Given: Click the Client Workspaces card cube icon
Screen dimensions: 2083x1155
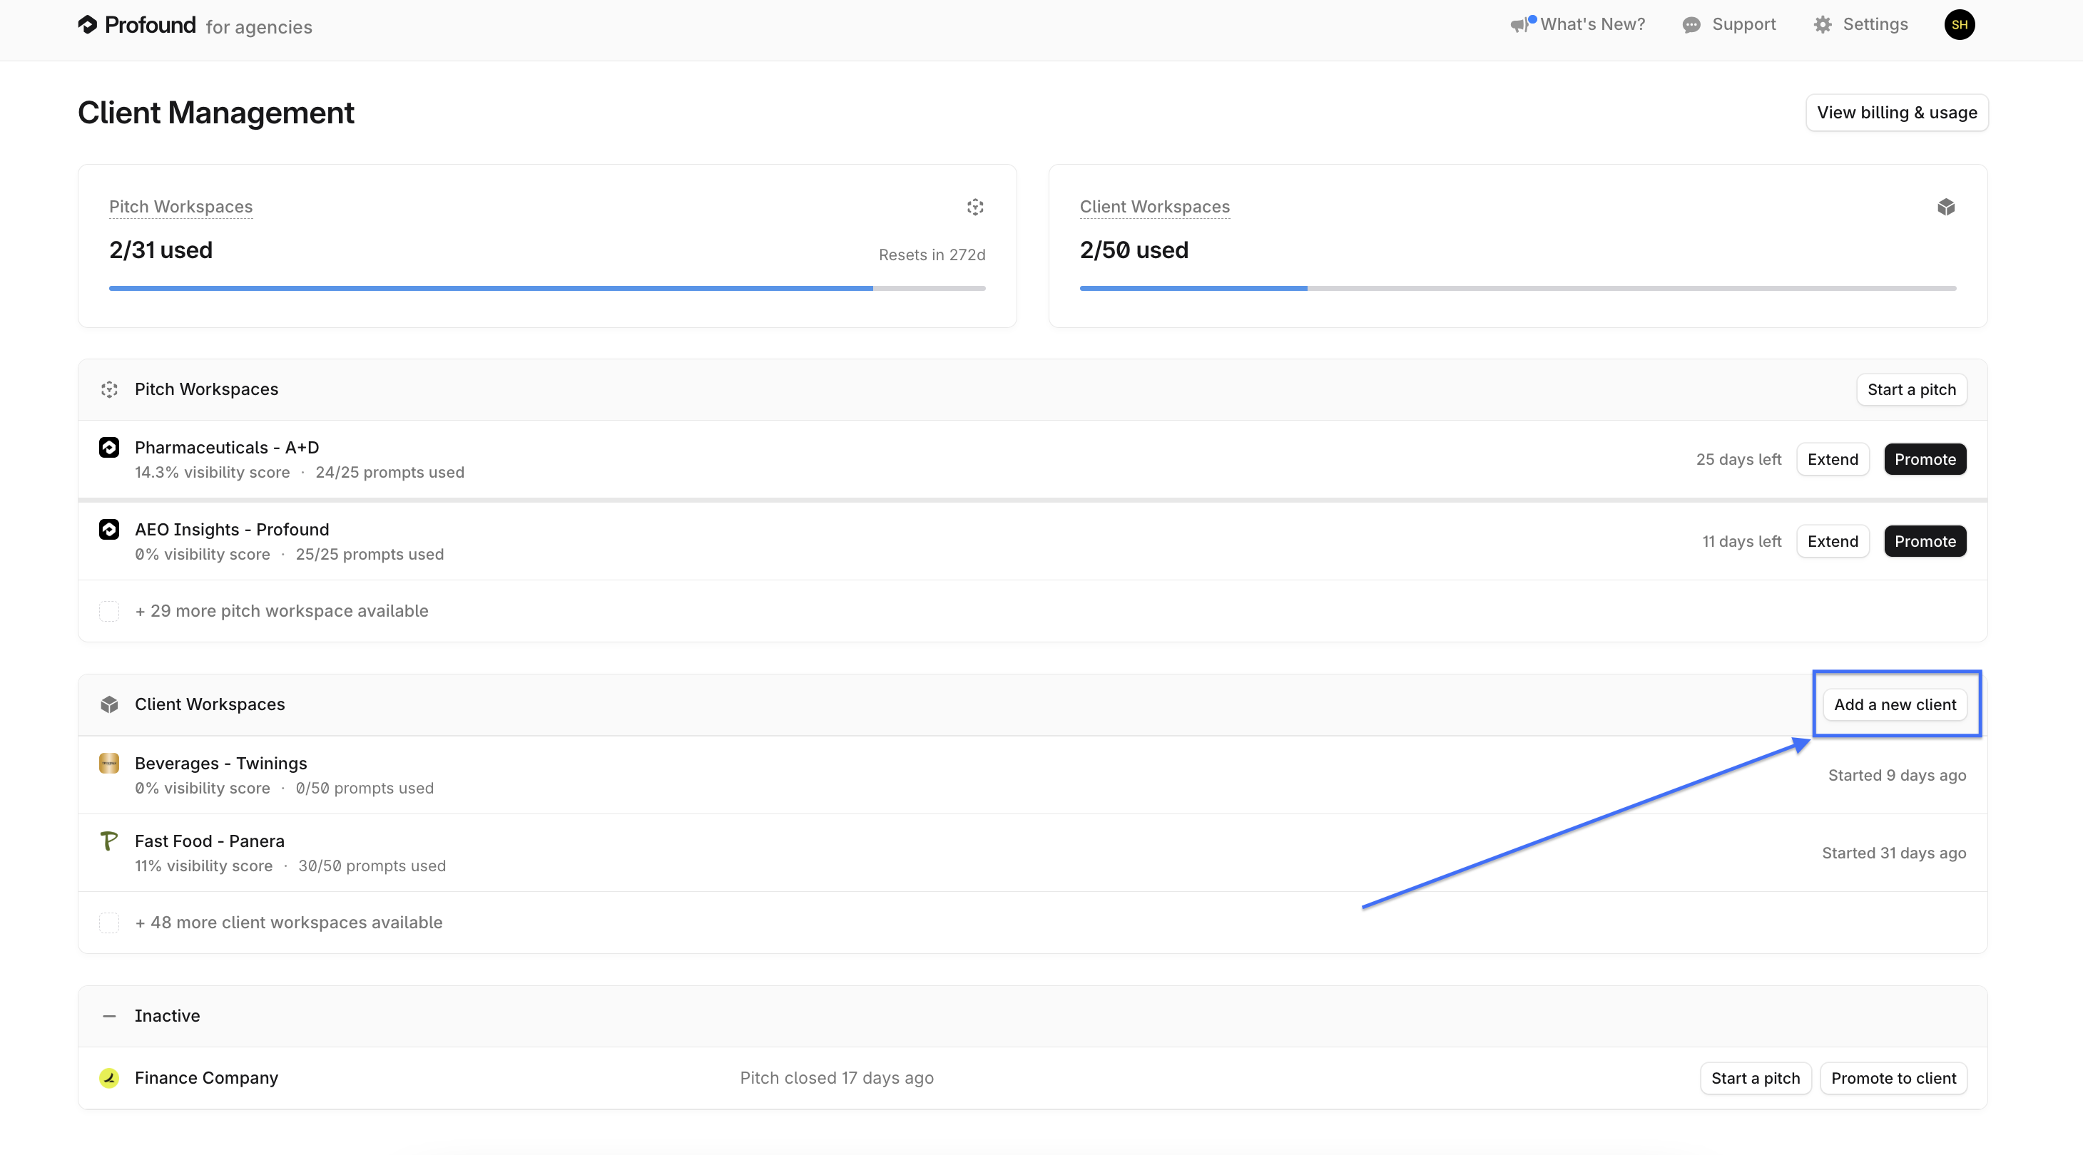Looking at the screenshot, I should tap(1946, 207).
